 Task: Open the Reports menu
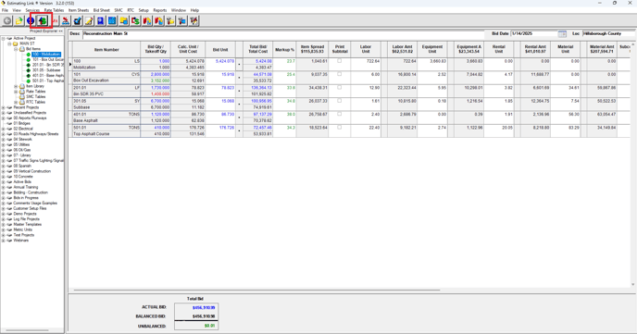(160, 10)
